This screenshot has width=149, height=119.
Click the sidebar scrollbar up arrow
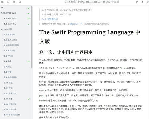[x=32, y=7]
